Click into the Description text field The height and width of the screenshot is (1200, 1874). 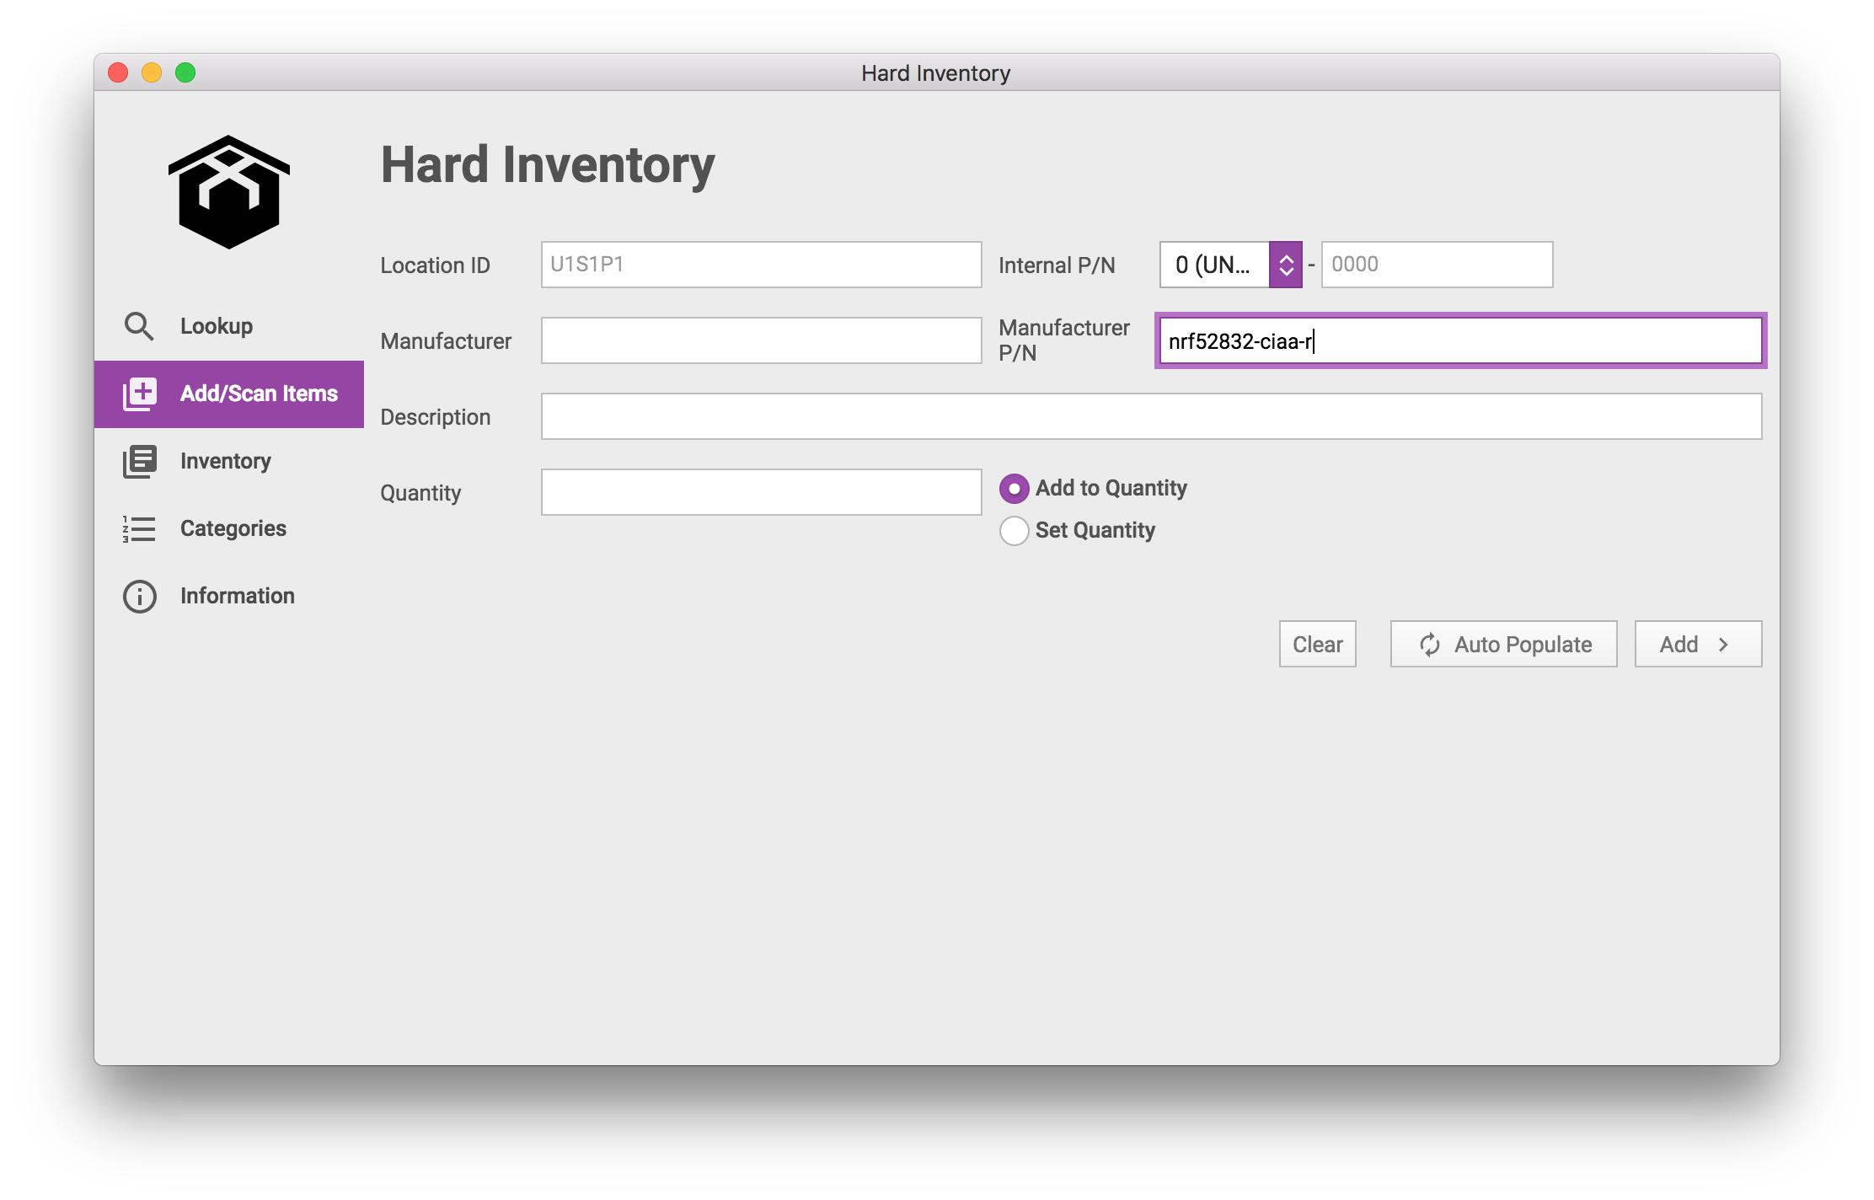click(1151, 416)
